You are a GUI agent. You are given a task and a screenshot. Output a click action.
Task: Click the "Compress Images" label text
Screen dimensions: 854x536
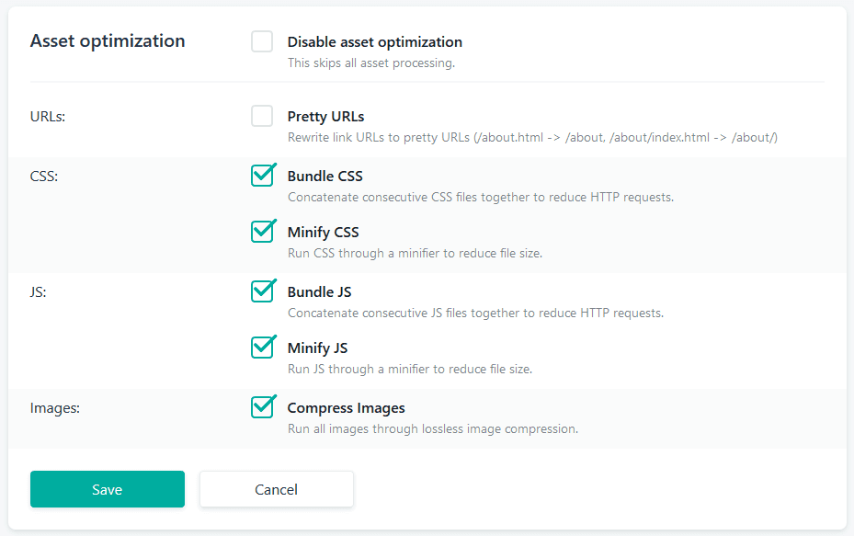click(346, 407)
